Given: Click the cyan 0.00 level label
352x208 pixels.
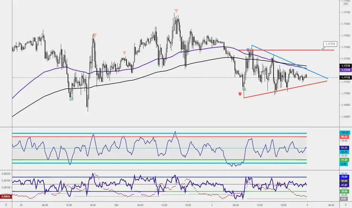Looking at the screenshot, I should pyautogui.click(x=344, y=164).
